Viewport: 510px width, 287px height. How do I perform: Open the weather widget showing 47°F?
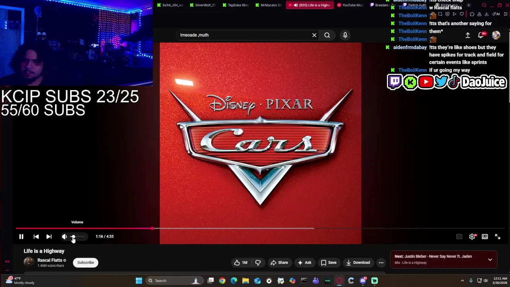(x=21, y=280)
